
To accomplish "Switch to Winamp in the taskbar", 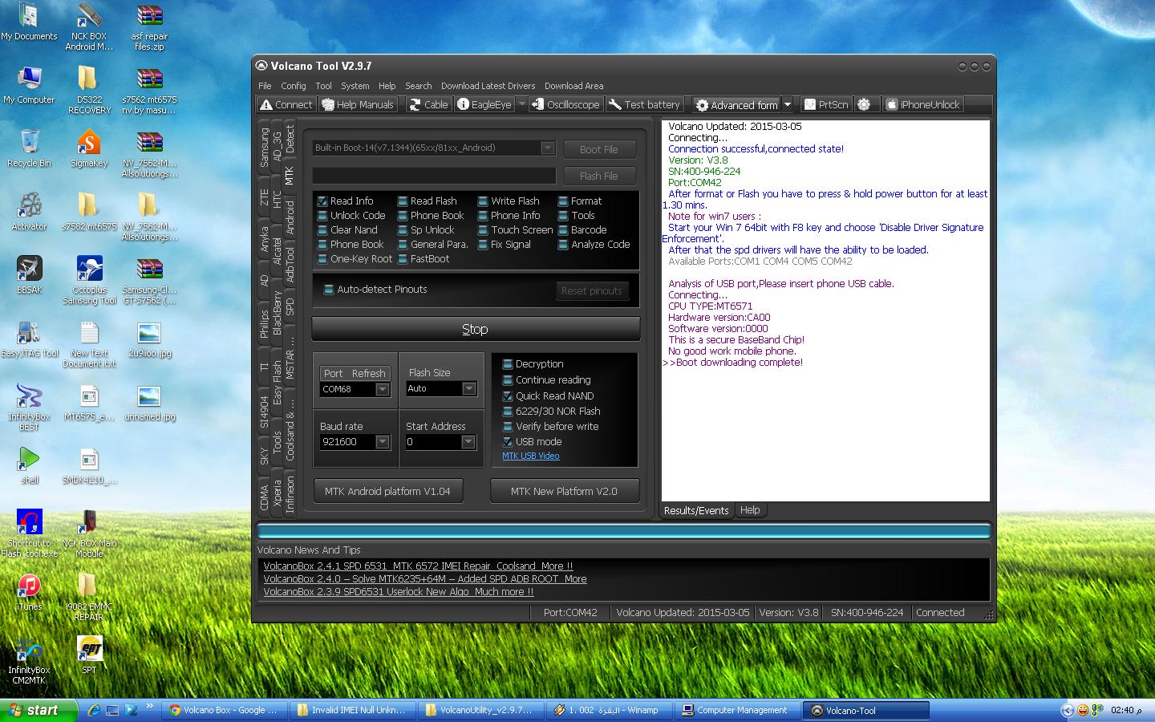I will 610,710.
